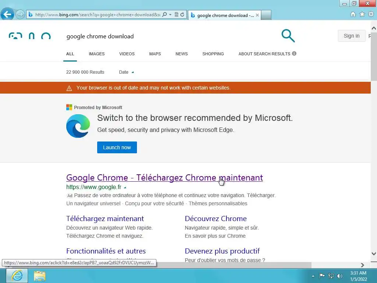Click the Bing search query box

168,36
